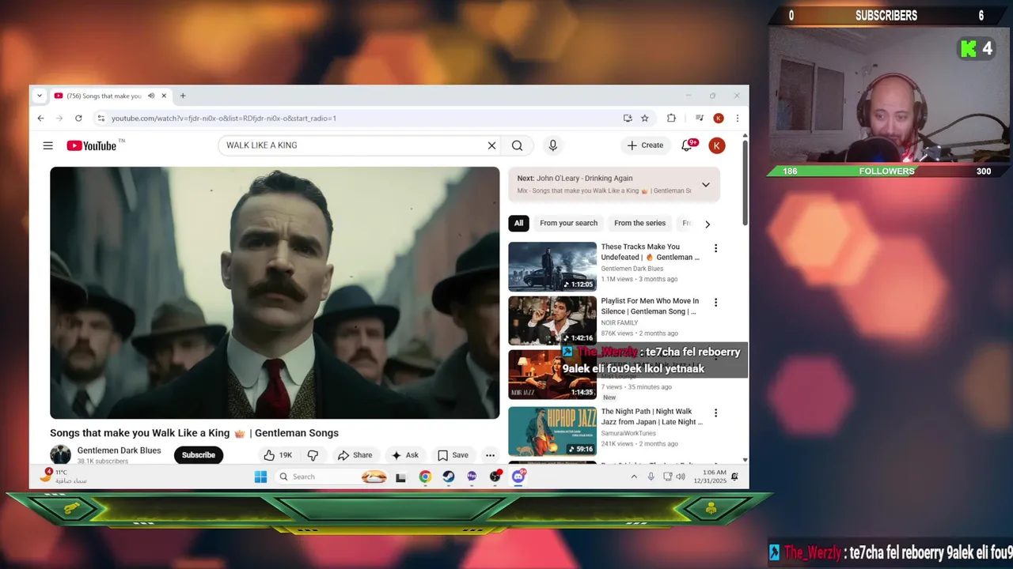Open the YouTube account avatar menu
1013x569 pixels.
[717, 145]
